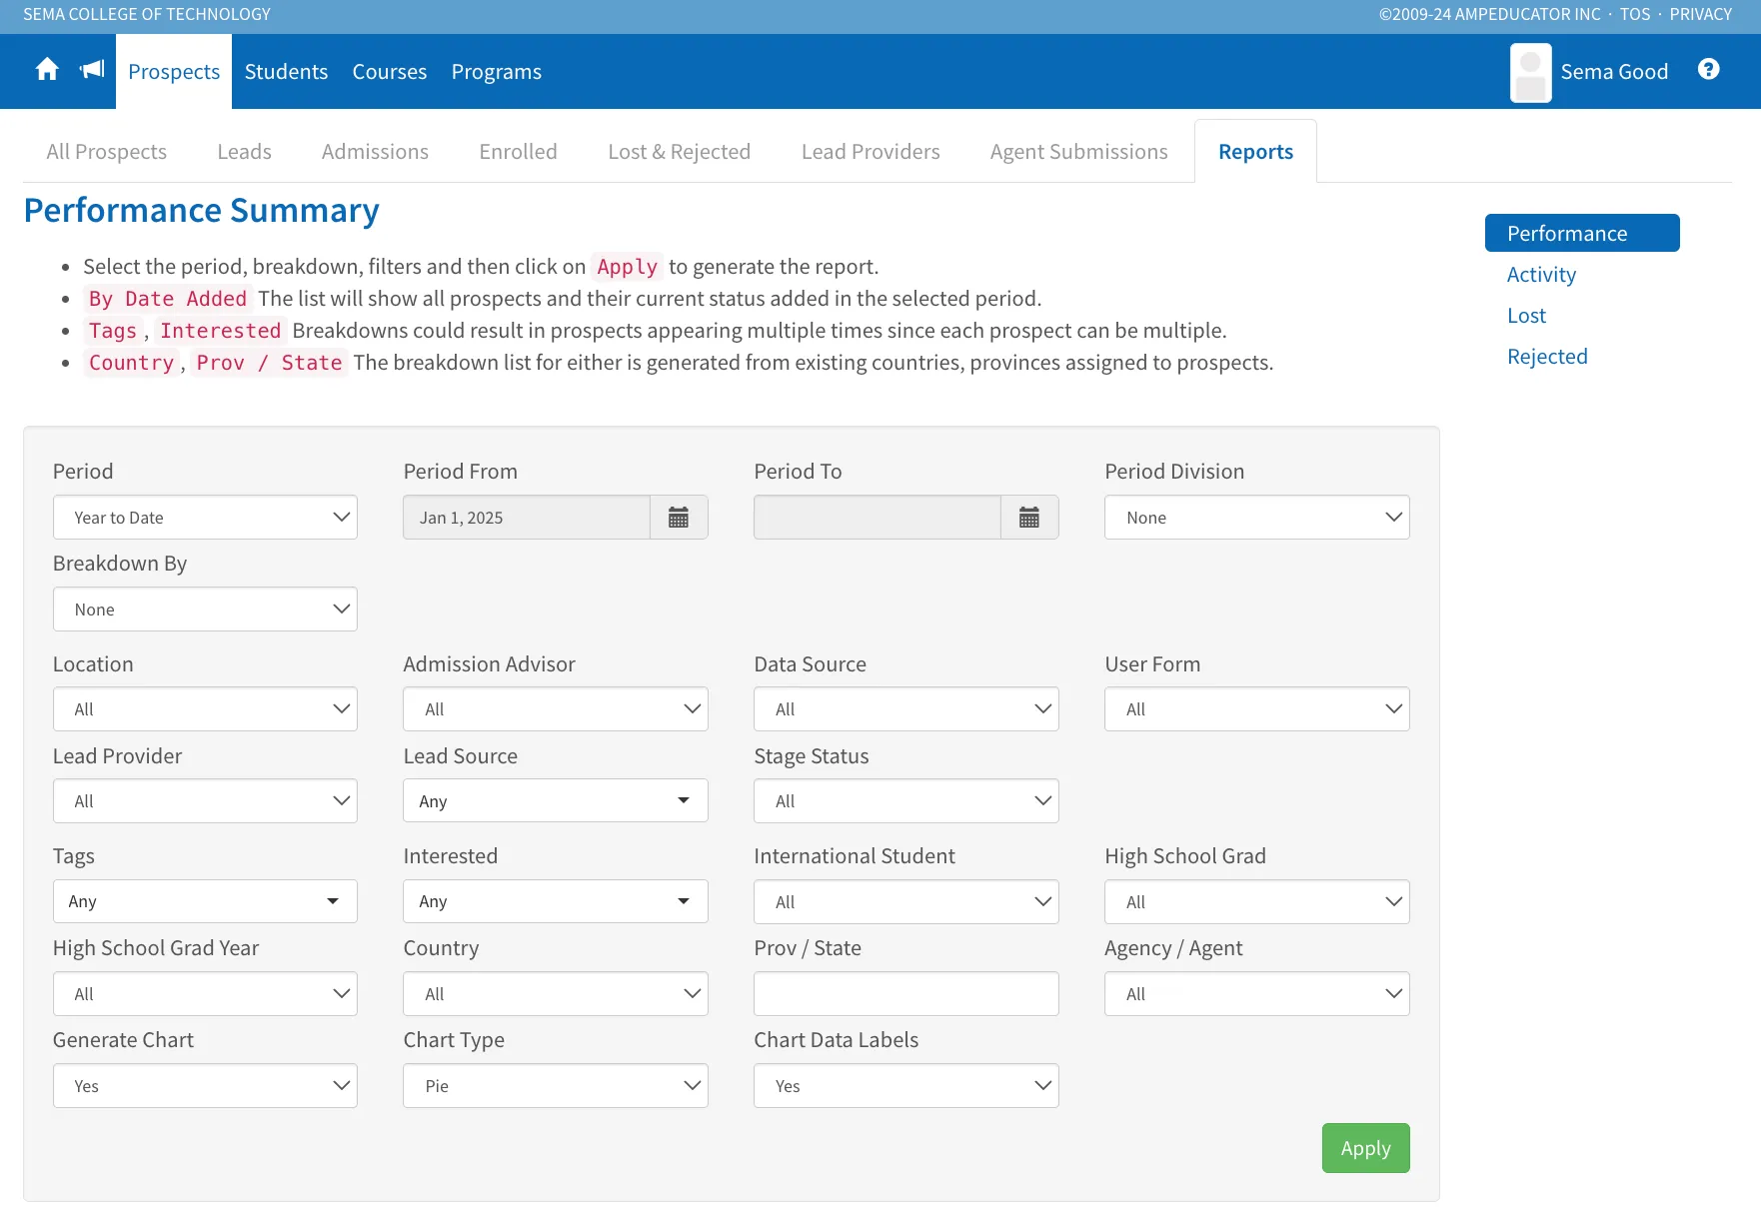
Task: Open the announcements megaphone icon
Action: [92, 70]
